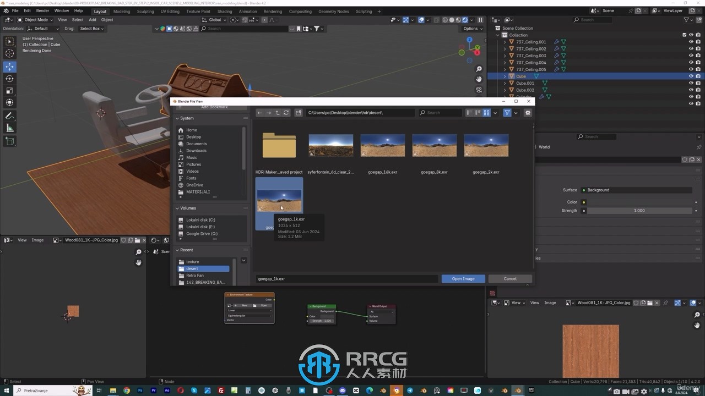Open the Select Box drag dropdown
Viewport: 705px width, 396px height.
(x=91, y=29)
